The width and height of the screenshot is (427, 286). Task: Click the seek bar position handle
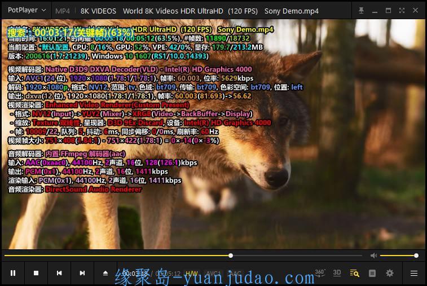[x=231, y=256]
